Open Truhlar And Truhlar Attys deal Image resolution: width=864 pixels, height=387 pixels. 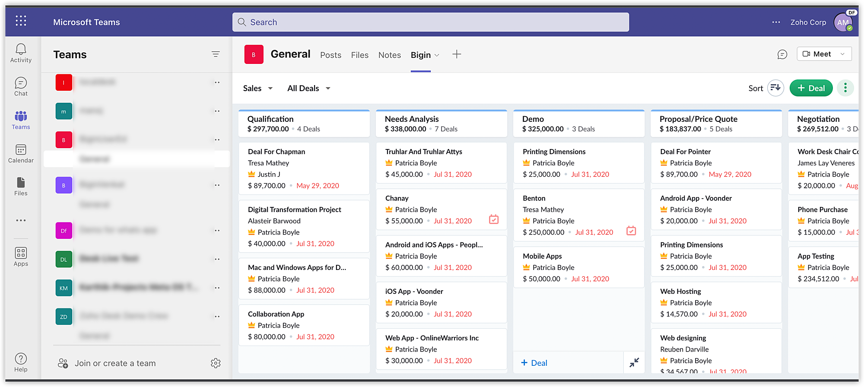(442, 163)
